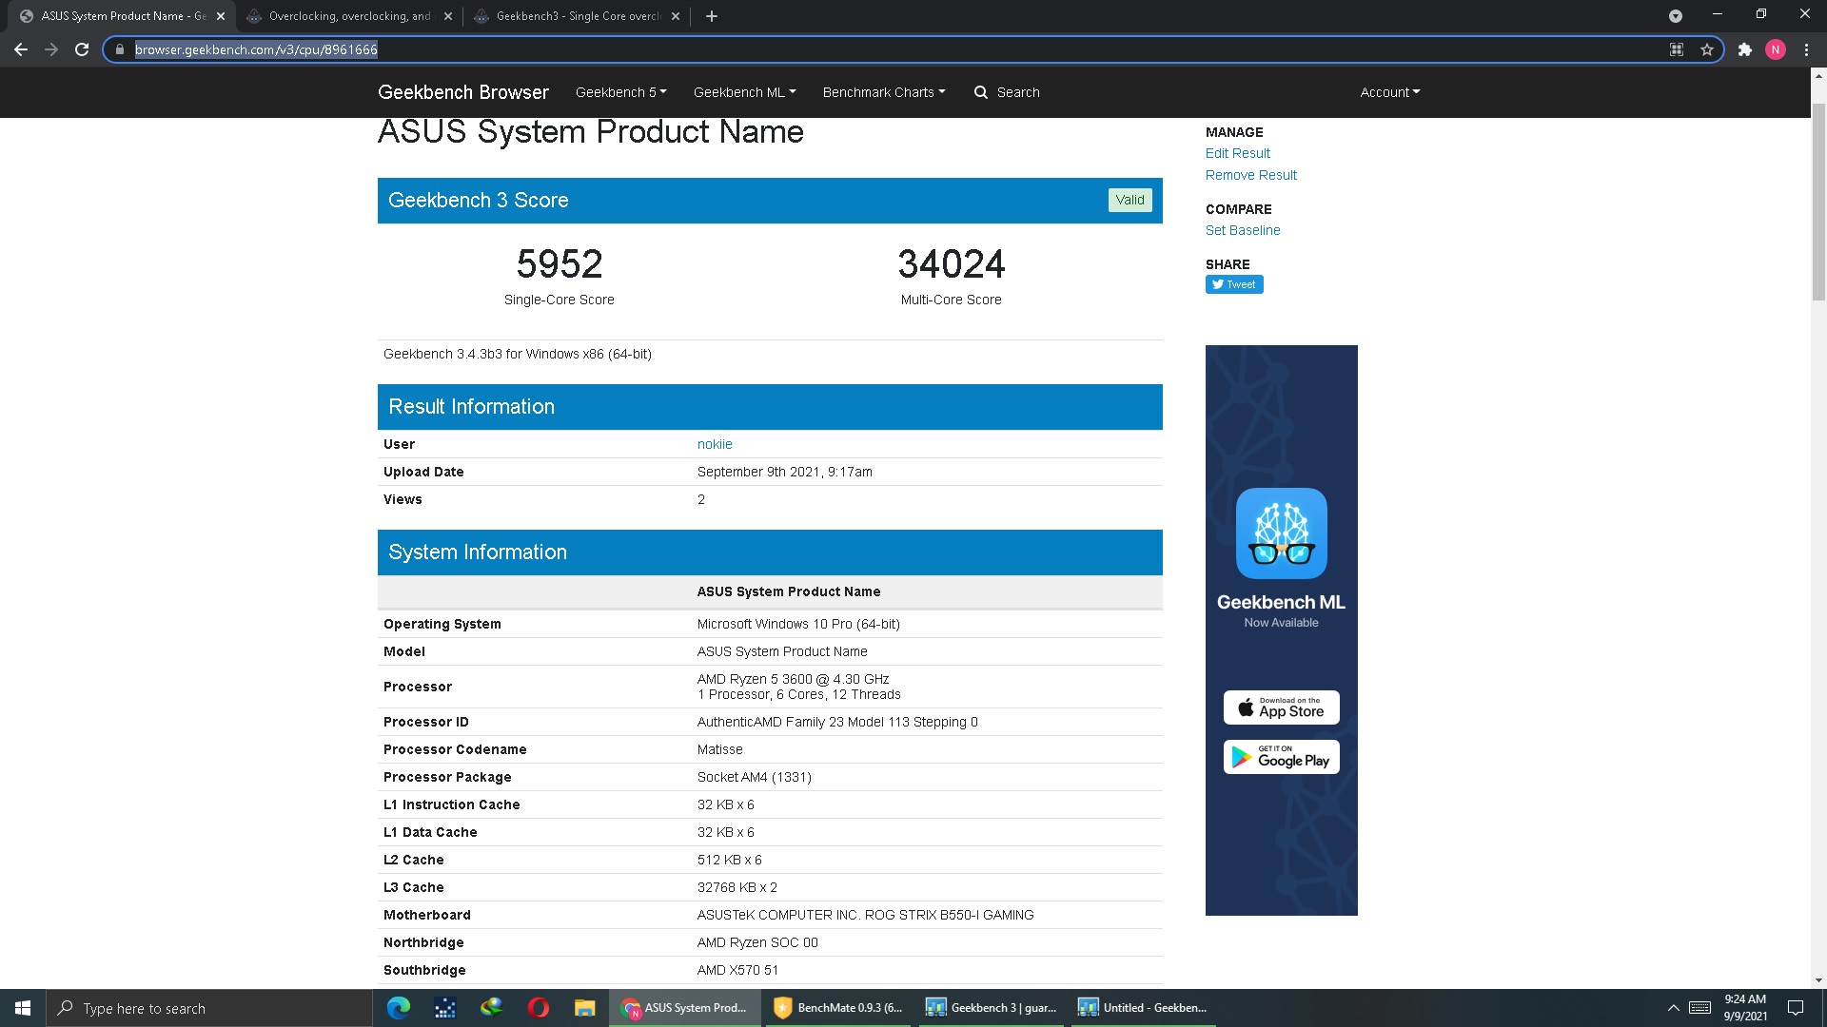Expand the Geekbench ML dropdown menu
This screenshot has width=1827, height=1027.
(744, 92)
